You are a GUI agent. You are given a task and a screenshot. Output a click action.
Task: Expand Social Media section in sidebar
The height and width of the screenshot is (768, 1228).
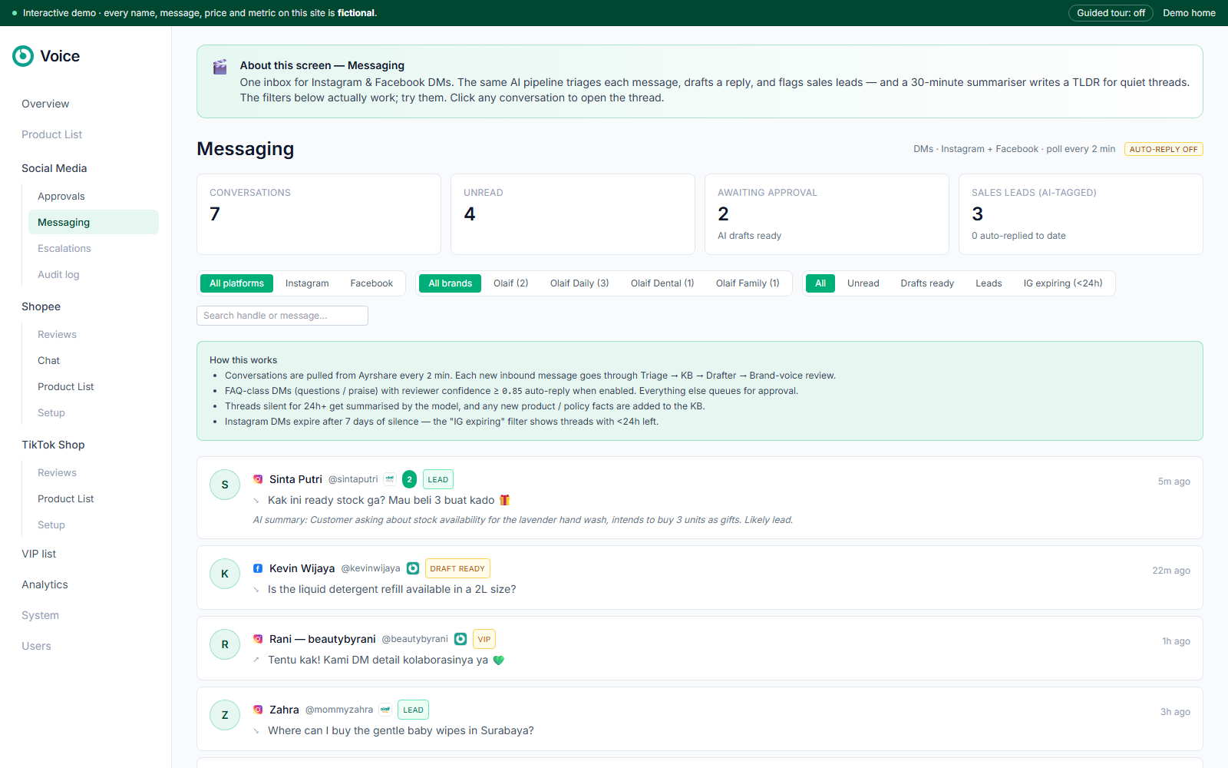[54, 168]
